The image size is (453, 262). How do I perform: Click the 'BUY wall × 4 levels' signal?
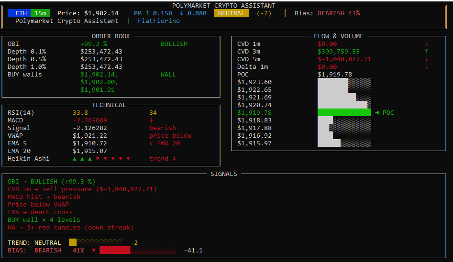pos(44,220)
